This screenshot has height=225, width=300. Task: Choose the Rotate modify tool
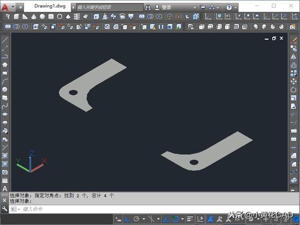[x=293, y=90]
